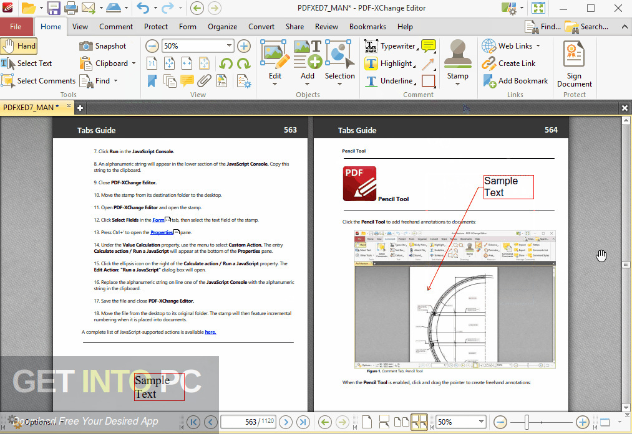
Task: Select the Underline tool
Action: (390, 80)
